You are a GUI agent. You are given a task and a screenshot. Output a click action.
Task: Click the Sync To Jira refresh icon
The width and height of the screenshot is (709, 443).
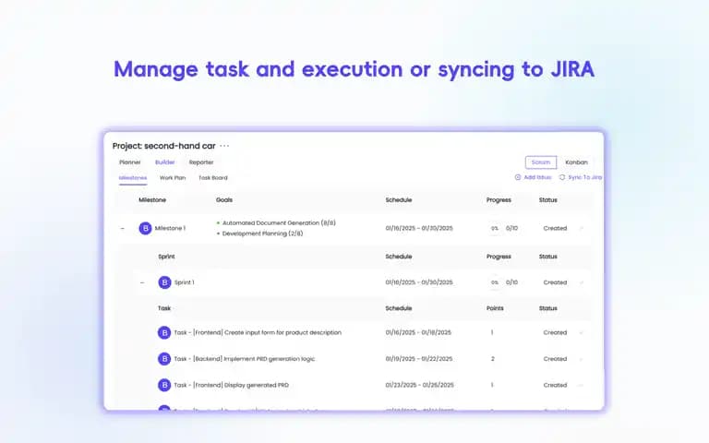pos(562,177)
